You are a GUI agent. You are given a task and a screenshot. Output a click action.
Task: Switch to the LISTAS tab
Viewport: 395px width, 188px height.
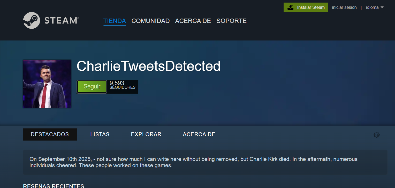pos(100,134)
